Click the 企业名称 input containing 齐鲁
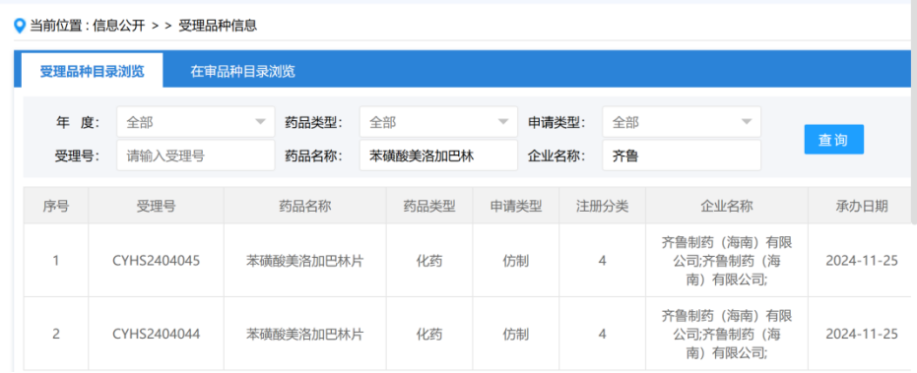Screen dimensions: 917x373 (682, 155)
